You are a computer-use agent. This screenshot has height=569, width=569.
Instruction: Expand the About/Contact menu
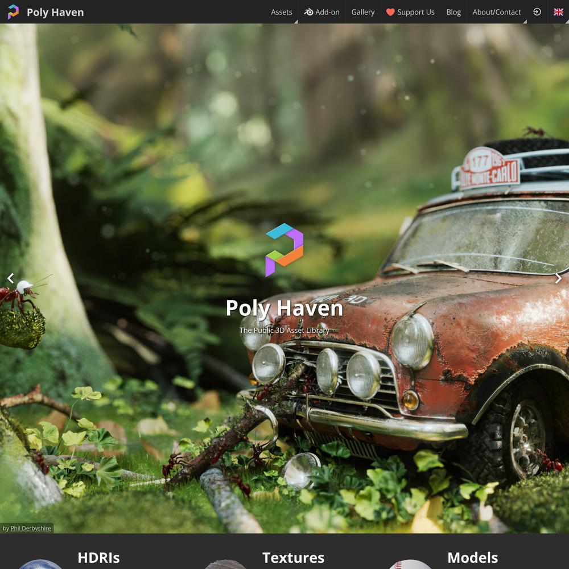click(496, 12)
